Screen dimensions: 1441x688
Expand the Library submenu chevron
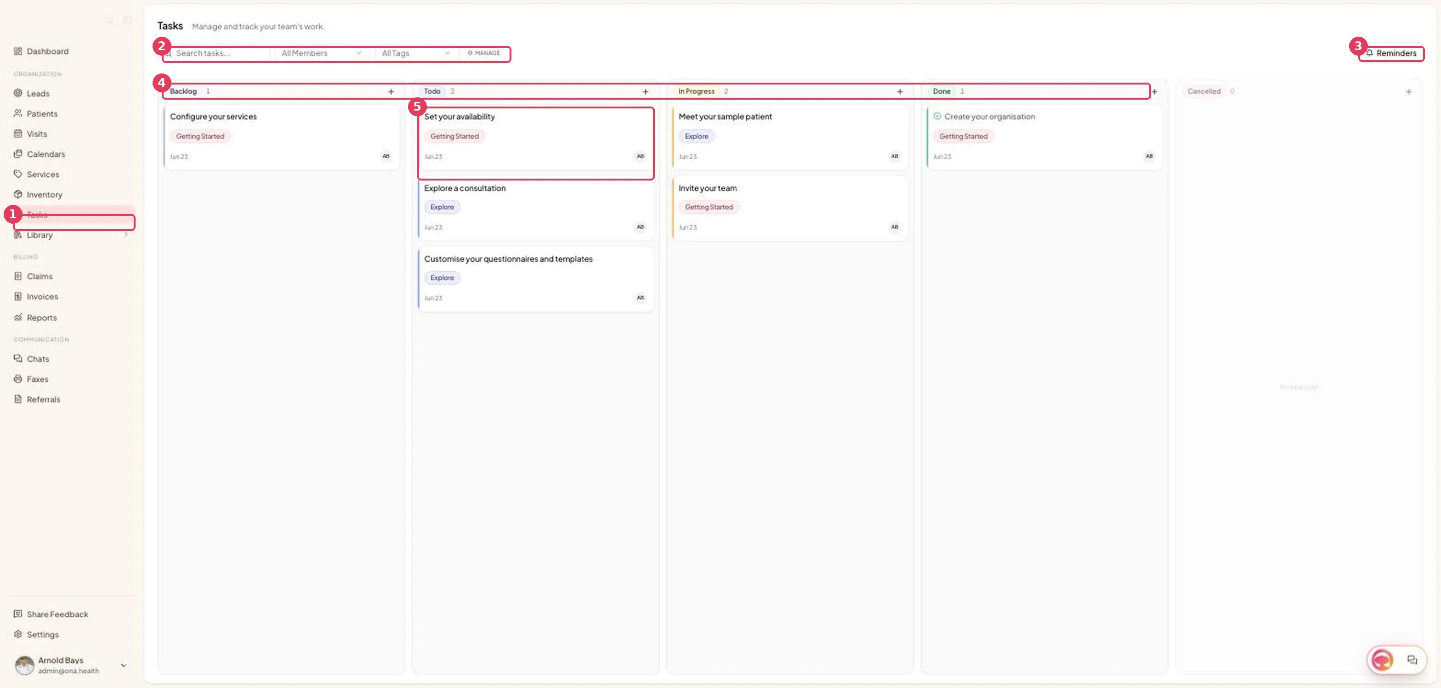(x=126, y=235)
